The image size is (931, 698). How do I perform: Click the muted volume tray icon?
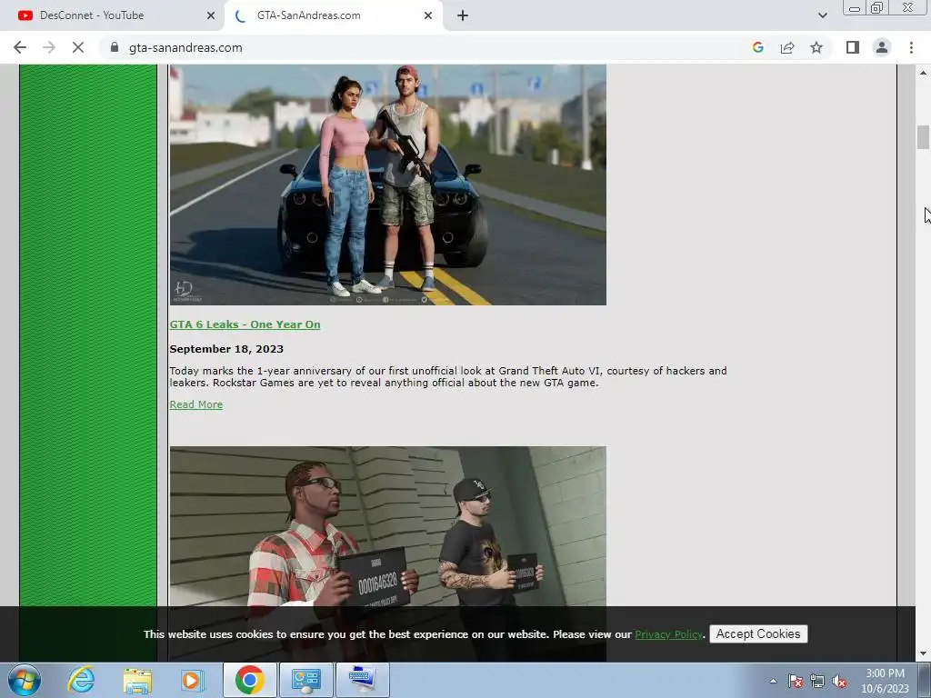(x=839, y=681)
